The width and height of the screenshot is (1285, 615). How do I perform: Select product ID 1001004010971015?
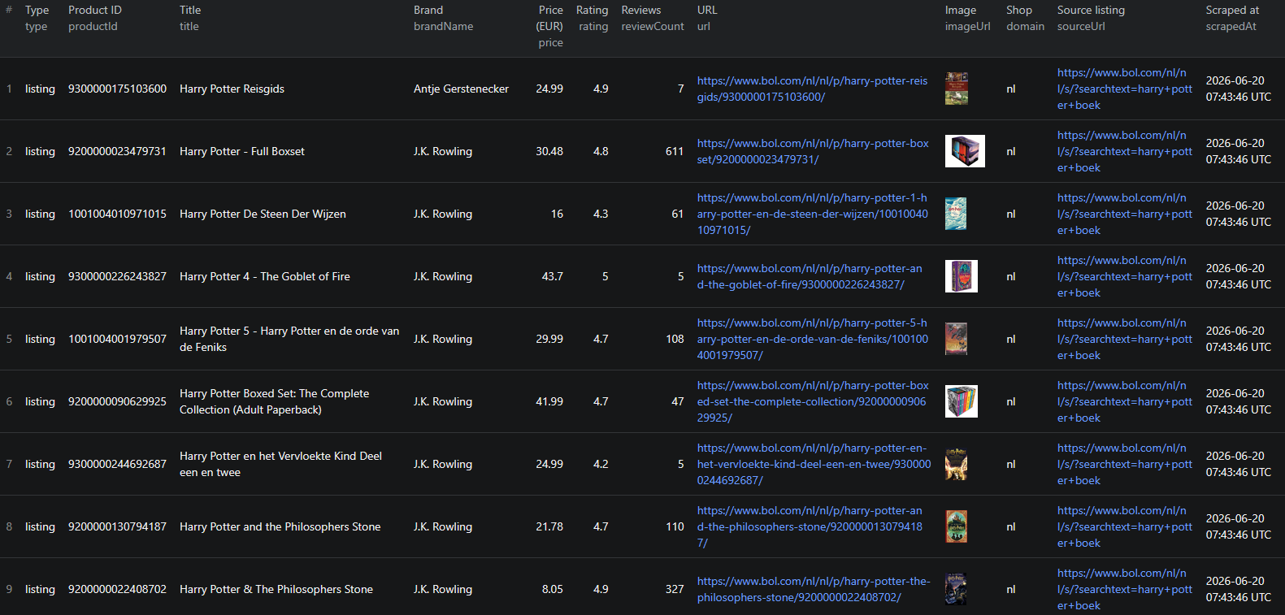click(x=117, y=214)
